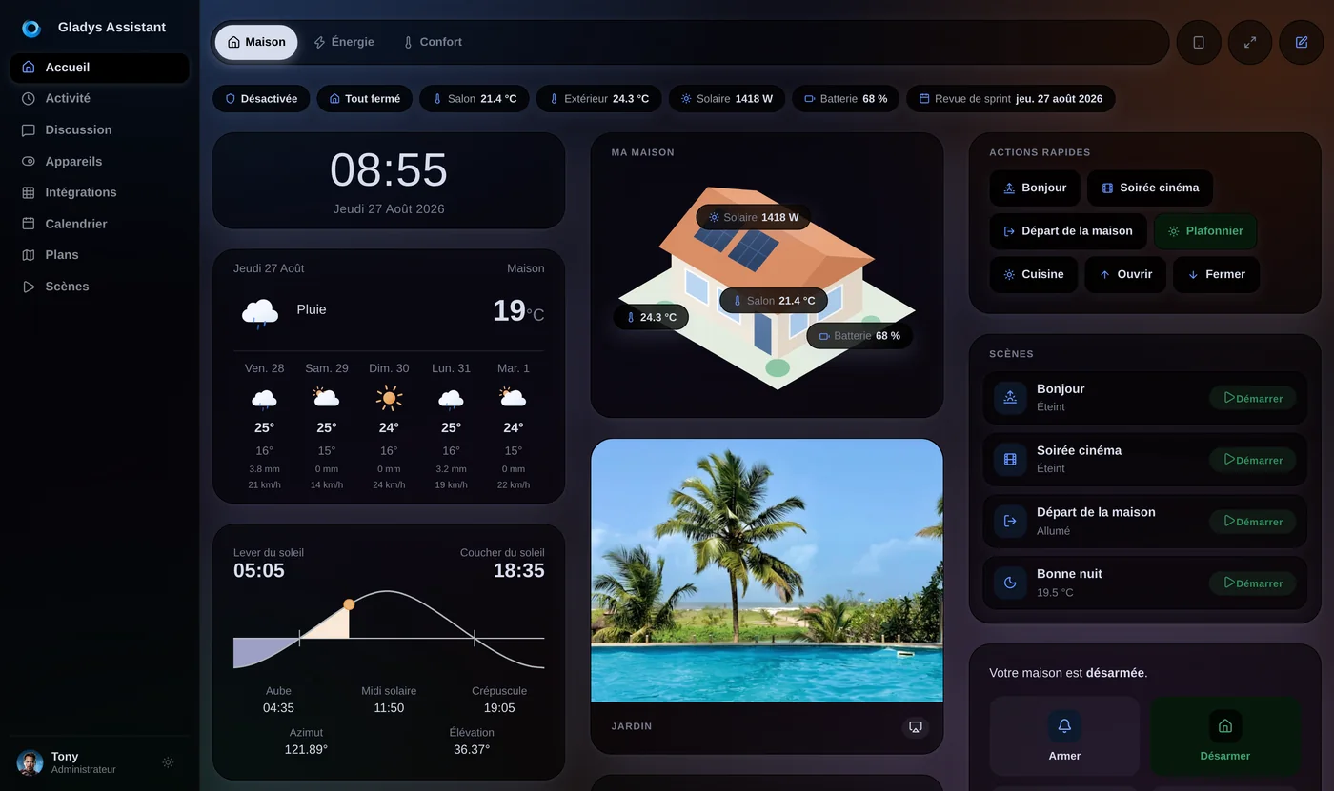
Task: Switch to the Énergie tab
Action: point(344,42)
